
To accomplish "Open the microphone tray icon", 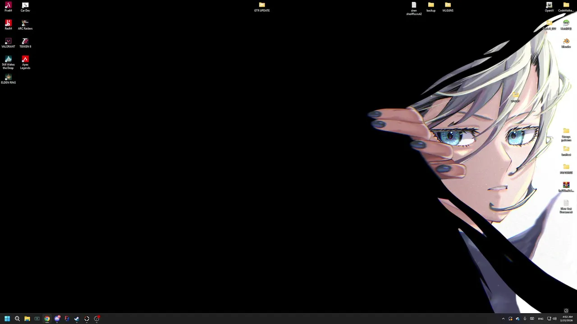I will pyautogui.click(x=525, y=319).
